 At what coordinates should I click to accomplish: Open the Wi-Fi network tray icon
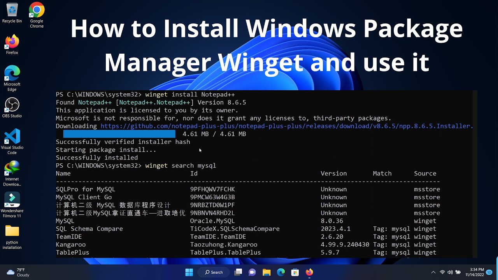tap(442, 272)
